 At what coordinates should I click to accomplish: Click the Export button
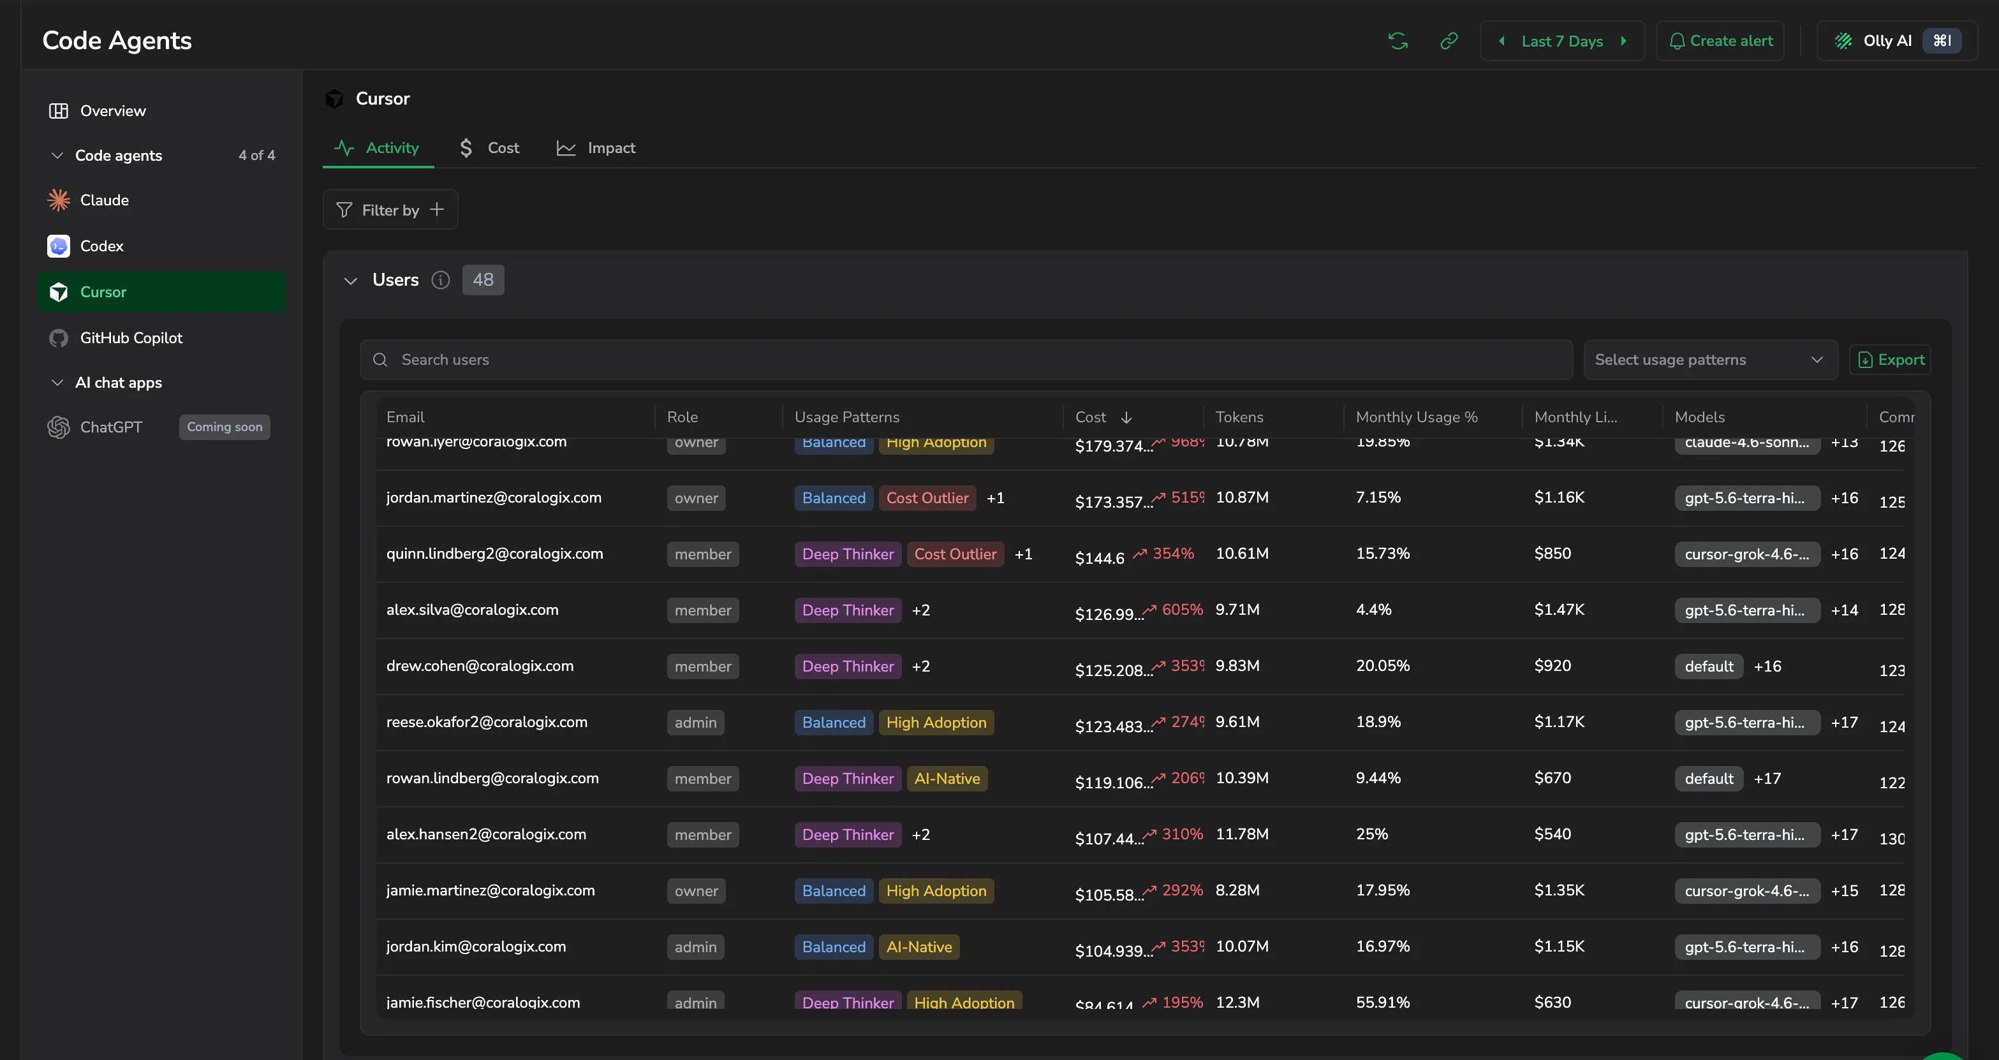click(x=1891, y=360)
